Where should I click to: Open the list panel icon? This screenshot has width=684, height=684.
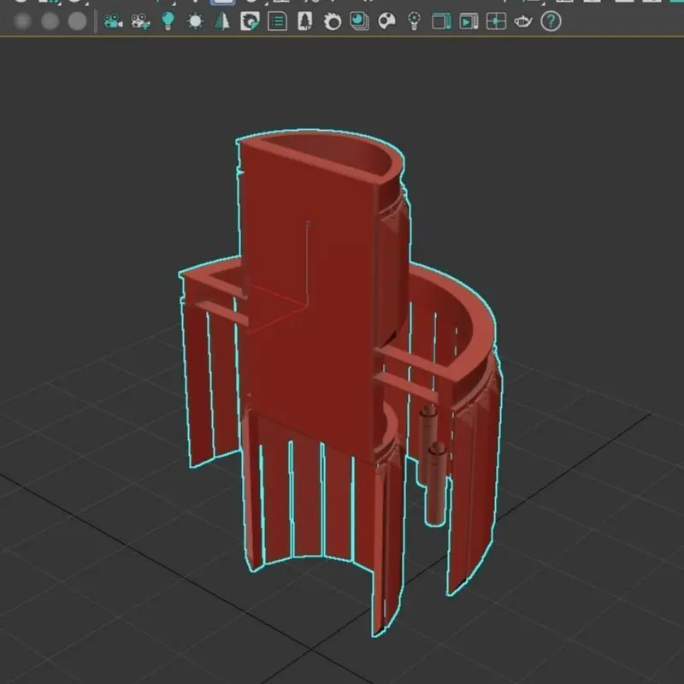point(277,21)
